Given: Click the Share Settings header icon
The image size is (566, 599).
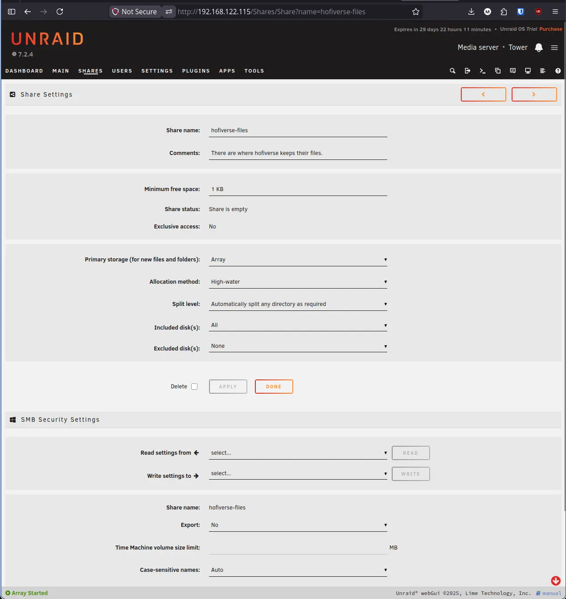Looking at the screenshot, I should pyautogui.click(x=12, y=94).
